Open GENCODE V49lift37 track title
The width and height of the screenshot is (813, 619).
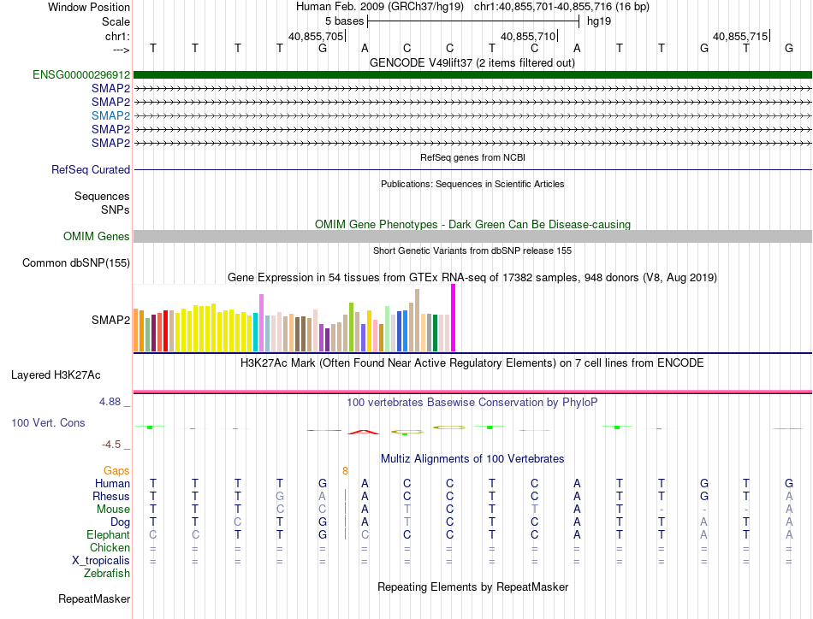pos(472,62)
